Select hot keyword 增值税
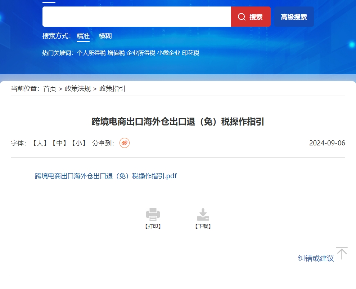Screen dimensions: 356x289 tap(116, 53)
